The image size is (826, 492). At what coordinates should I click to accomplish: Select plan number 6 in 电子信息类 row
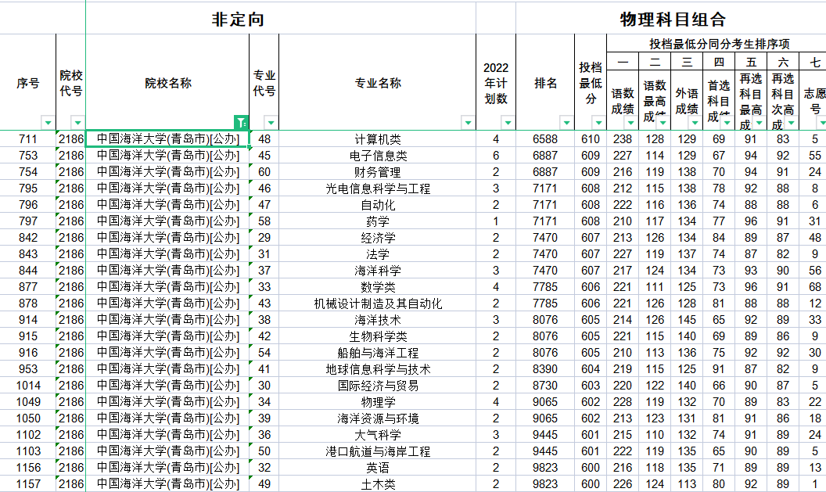(496, 156)
